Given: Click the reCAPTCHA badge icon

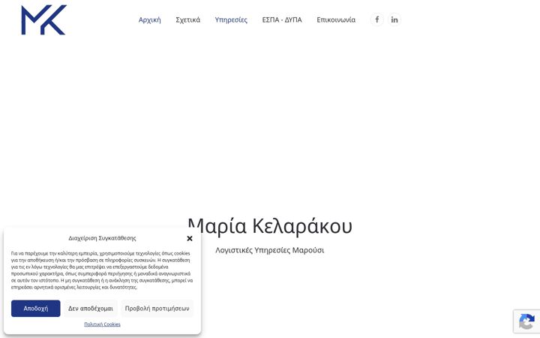Looking at the screenshot, I should pos(526,321).
